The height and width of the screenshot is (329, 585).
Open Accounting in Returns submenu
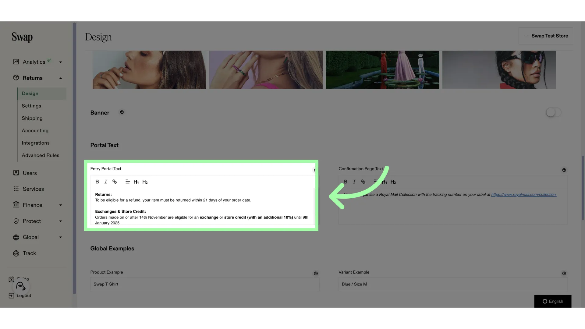point(35,130)
